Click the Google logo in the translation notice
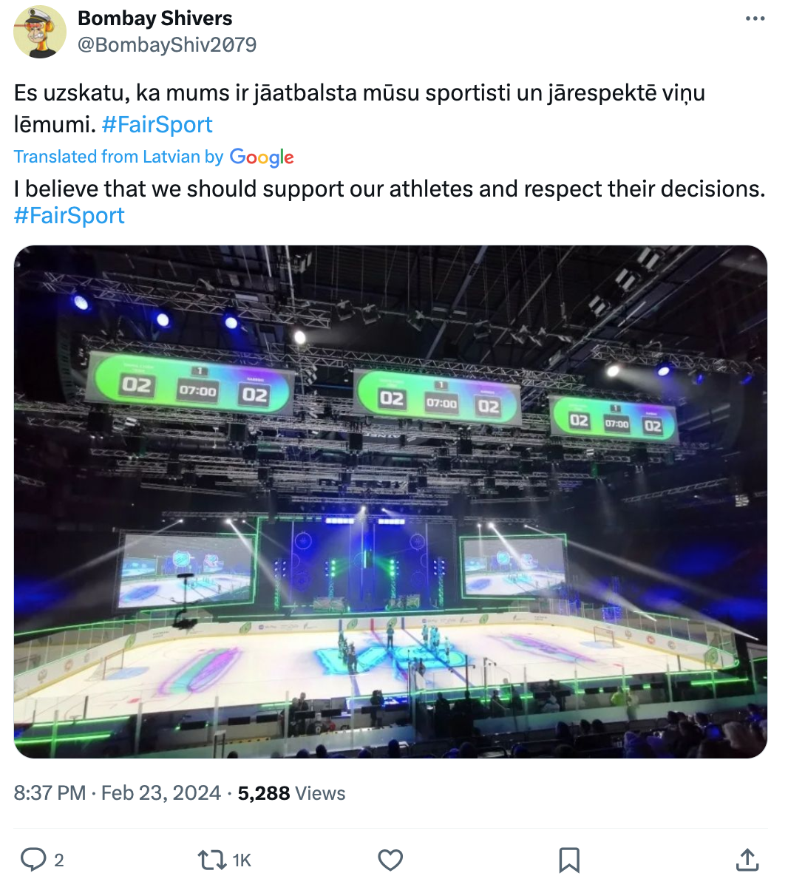Image resolution: width=788 pixels, height=890 pixels. 262,157
